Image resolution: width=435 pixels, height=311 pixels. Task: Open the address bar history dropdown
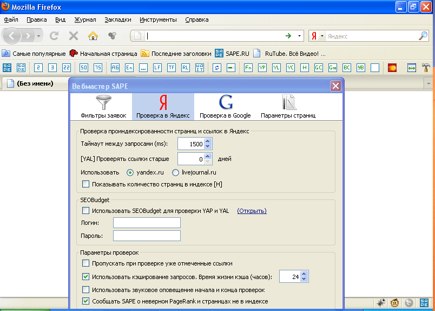pyautogui.click(x=299, y=36)
